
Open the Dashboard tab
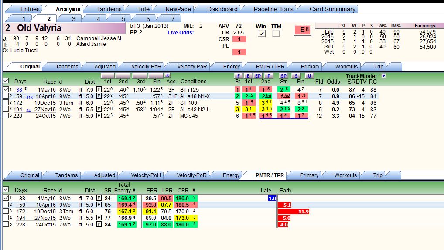222,9
